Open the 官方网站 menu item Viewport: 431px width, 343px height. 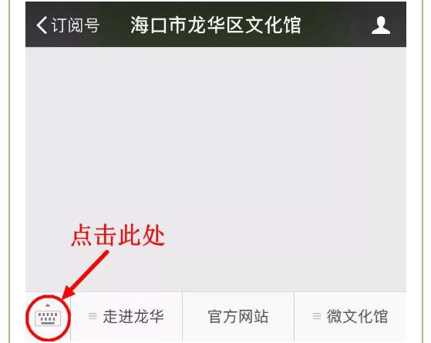238,316
